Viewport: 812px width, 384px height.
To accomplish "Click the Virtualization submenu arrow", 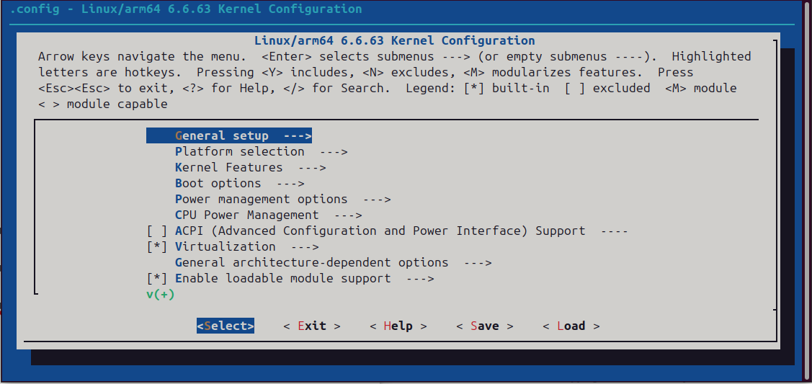I will pos(305,247).
